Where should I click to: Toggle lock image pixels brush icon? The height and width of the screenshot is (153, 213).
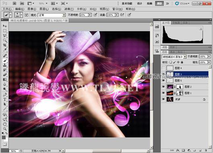174,62
